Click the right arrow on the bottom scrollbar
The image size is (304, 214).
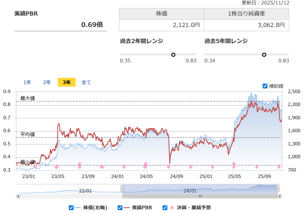(280, 196)
